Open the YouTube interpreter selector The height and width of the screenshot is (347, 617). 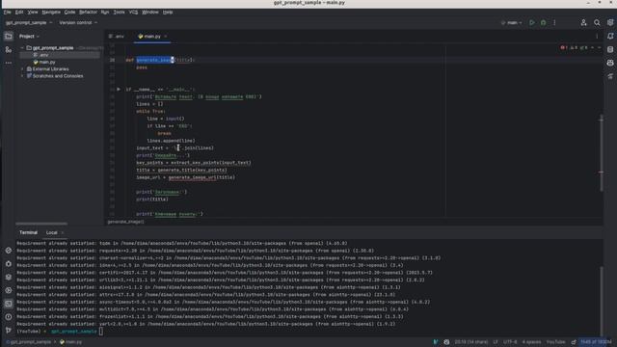pos(555,342)
